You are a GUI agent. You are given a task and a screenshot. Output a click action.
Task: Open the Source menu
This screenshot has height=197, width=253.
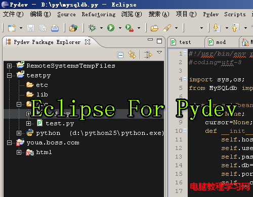[x=66, y=14]
